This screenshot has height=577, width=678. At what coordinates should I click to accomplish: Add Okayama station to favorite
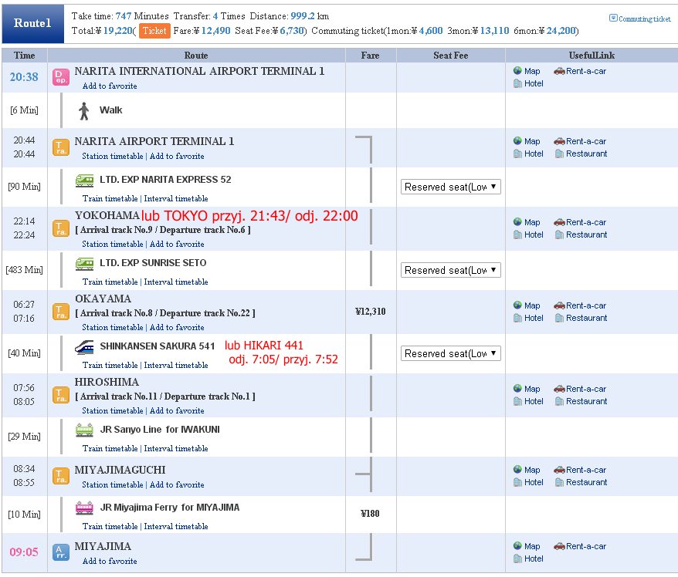177,327
